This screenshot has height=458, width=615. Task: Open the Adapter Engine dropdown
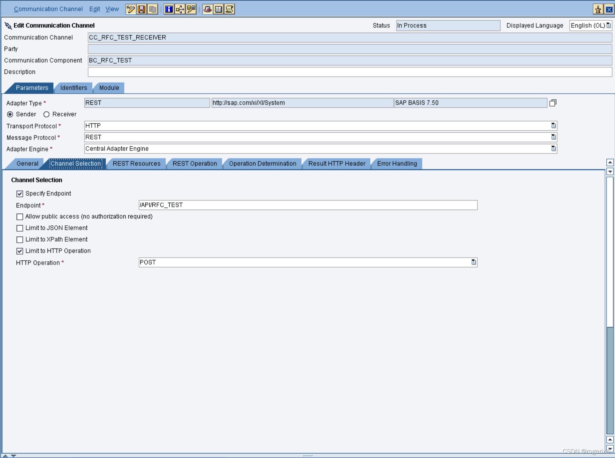point(553,149)
